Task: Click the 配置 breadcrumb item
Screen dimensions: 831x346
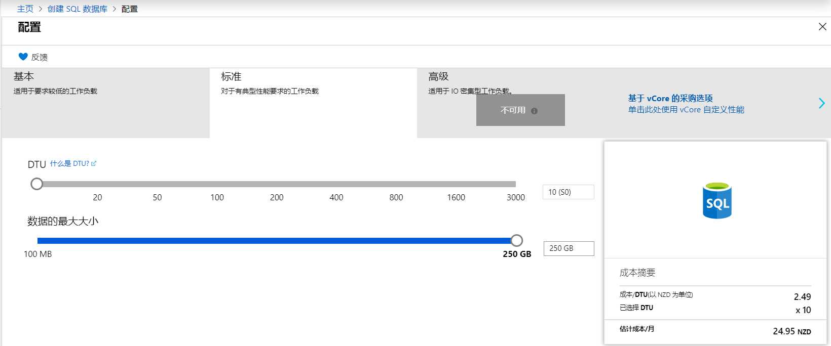Action: coord(130,9)
